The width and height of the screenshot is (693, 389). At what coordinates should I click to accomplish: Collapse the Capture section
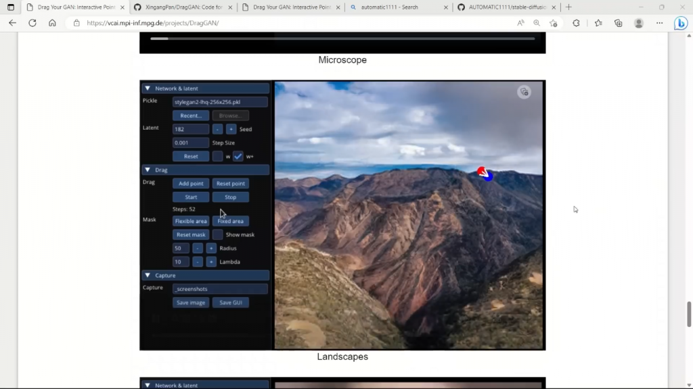148,276
